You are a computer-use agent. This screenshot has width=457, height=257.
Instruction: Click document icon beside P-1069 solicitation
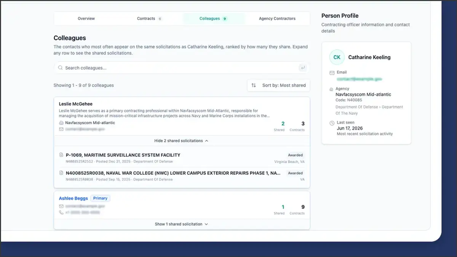[x=61, y=155]
